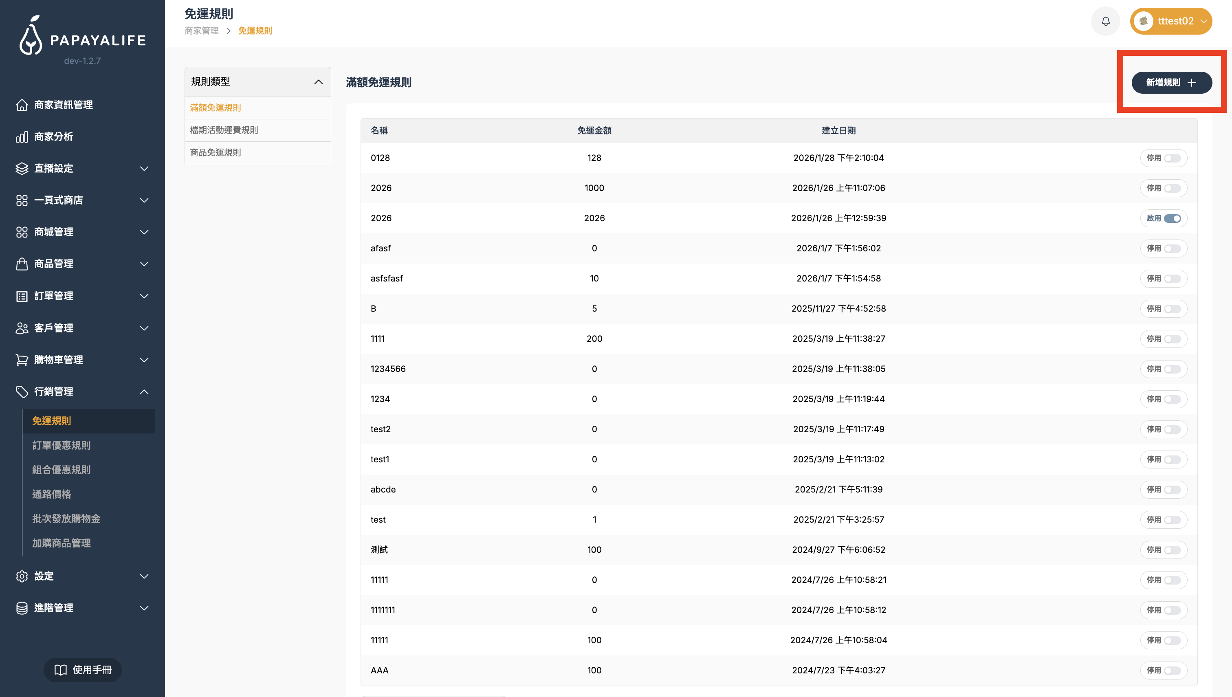
Task: Click the 設定 gear icon
Action: click(22, 576)
